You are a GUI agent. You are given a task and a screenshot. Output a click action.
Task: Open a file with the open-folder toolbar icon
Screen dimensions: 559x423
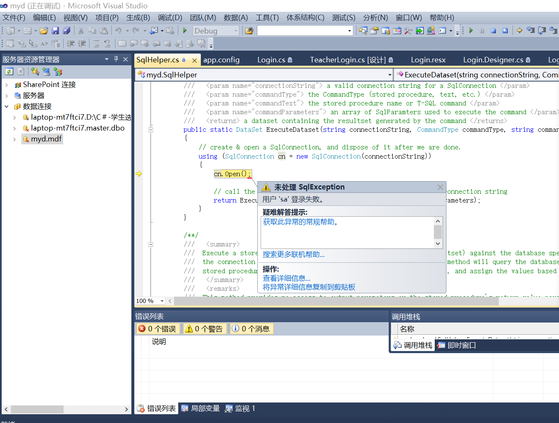pos(44,31)
